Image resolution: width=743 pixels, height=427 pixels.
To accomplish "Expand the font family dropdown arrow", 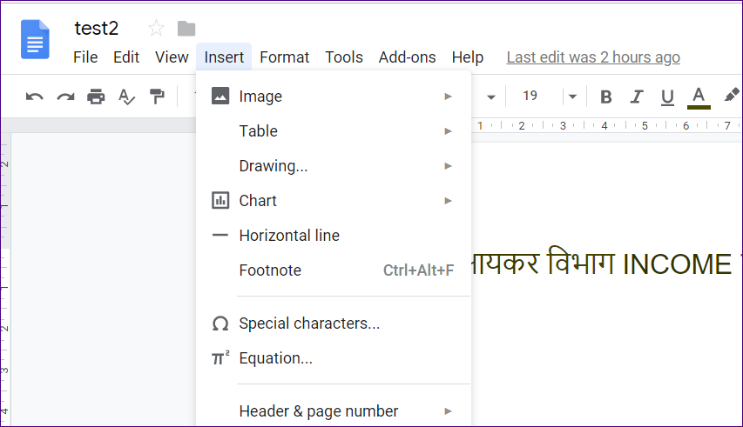I will [491, 97].
